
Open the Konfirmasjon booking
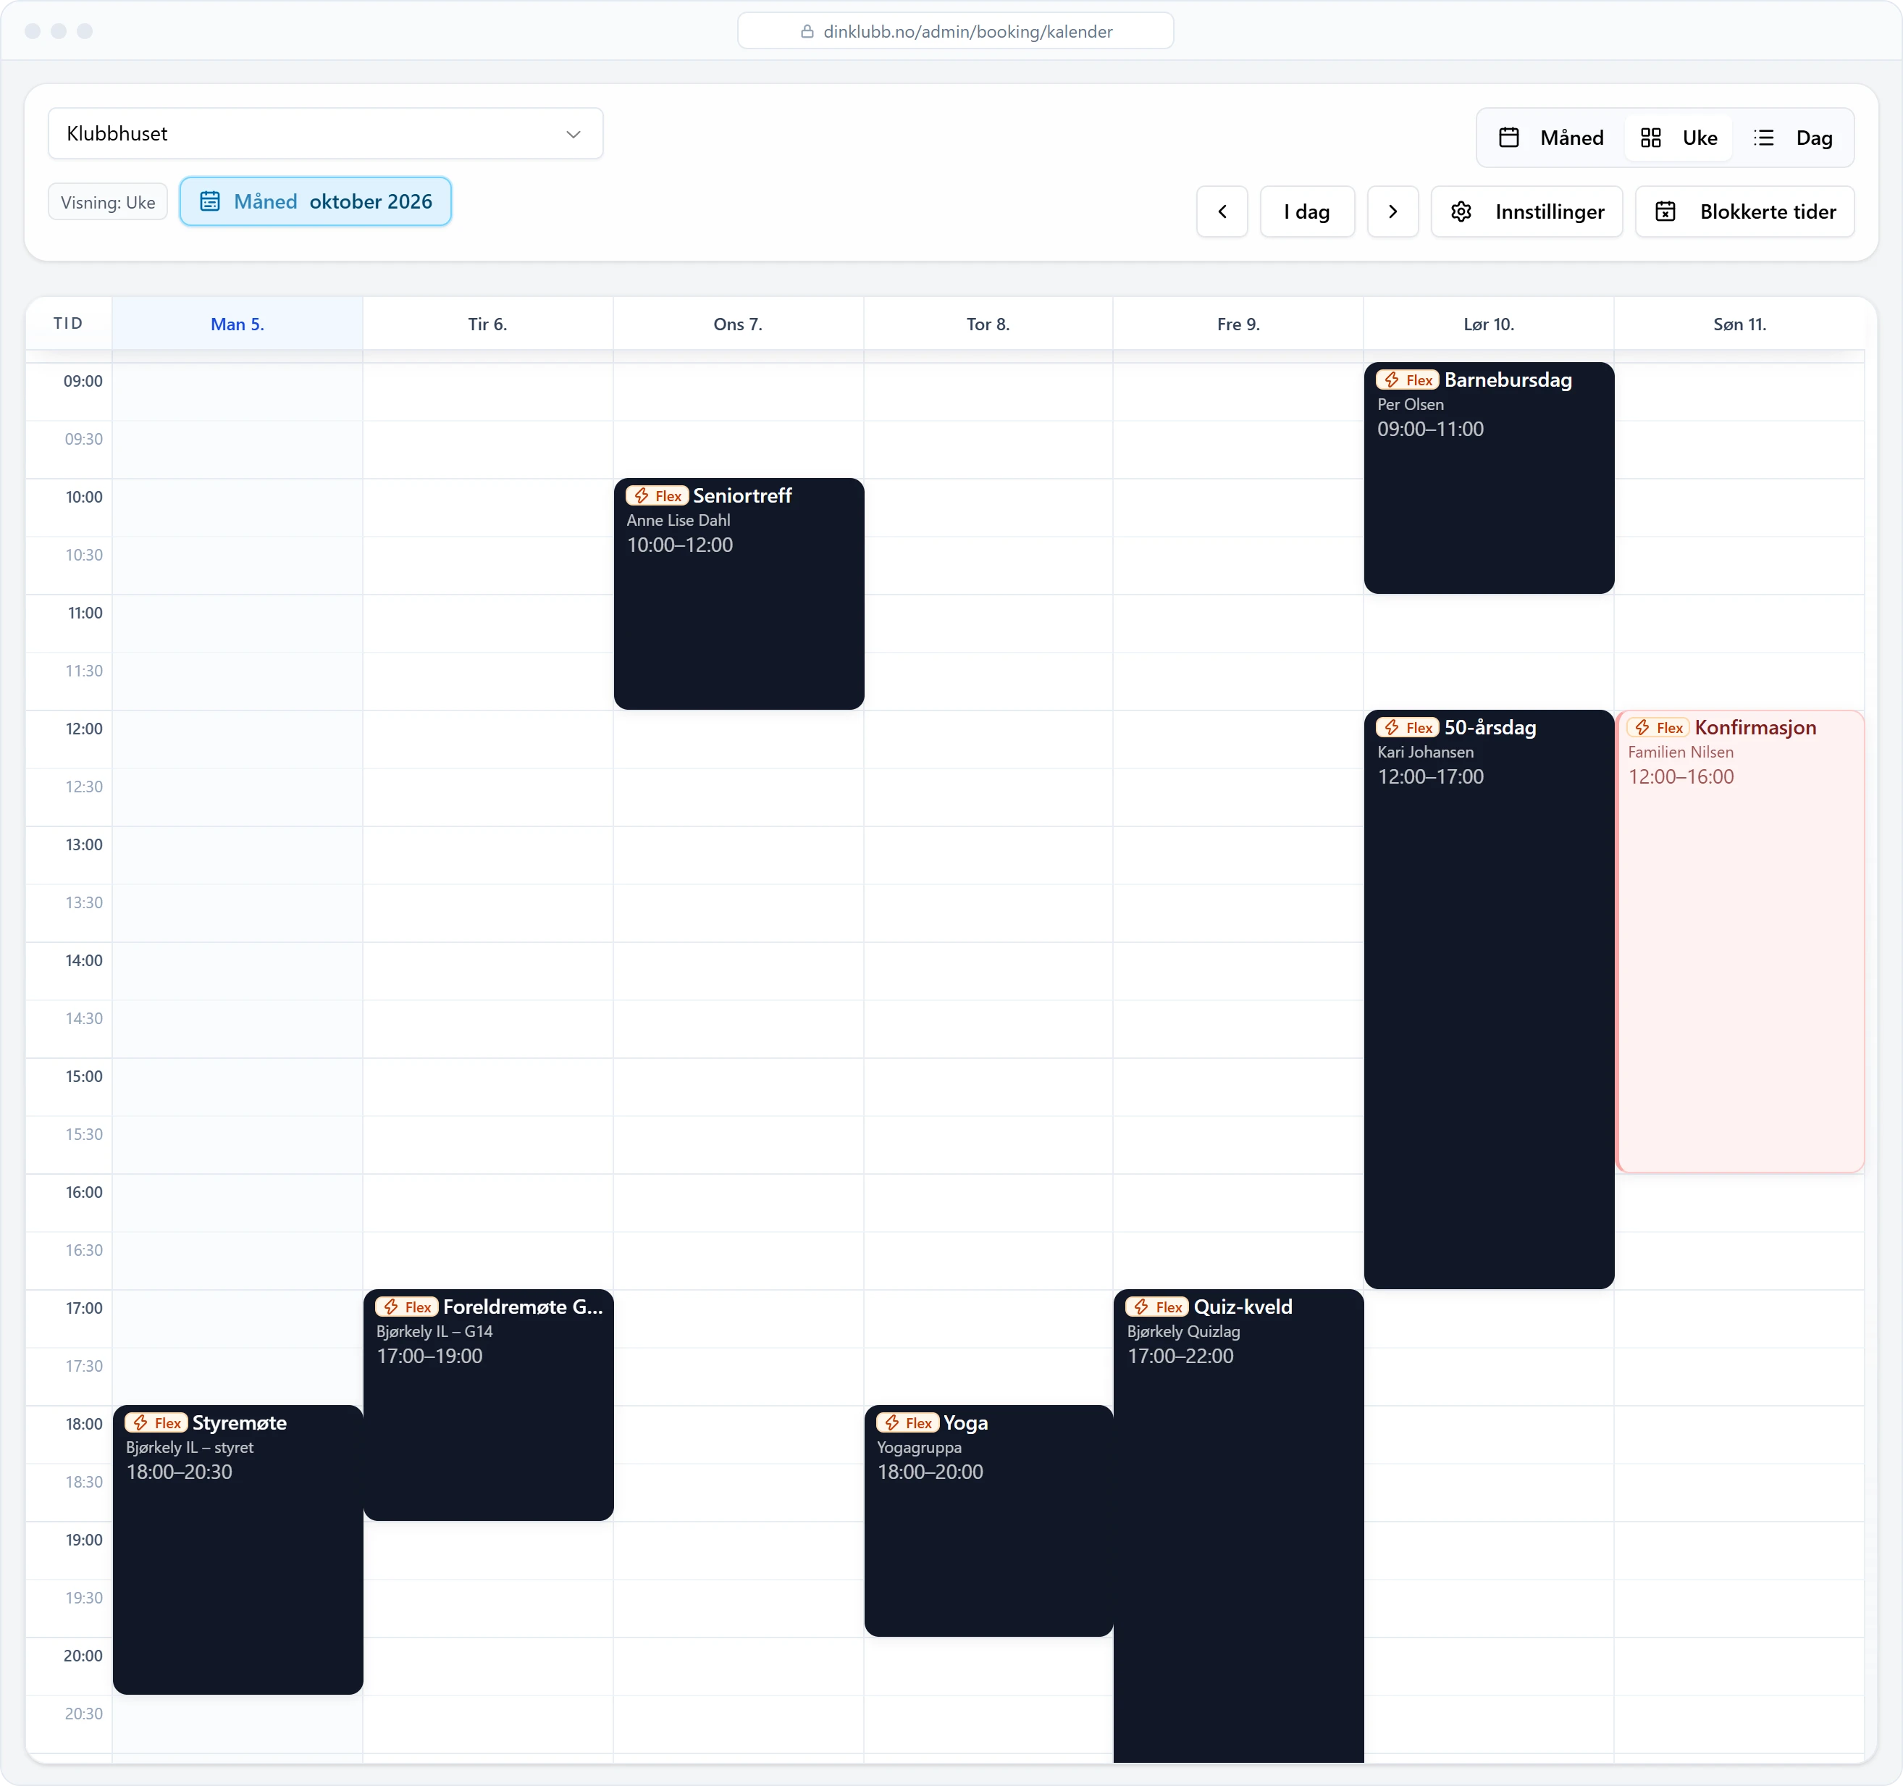pos(1739,940)
